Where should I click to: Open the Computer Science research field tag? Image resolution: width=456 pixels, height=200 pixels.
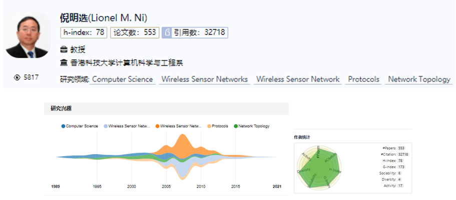tap(122, 79)
